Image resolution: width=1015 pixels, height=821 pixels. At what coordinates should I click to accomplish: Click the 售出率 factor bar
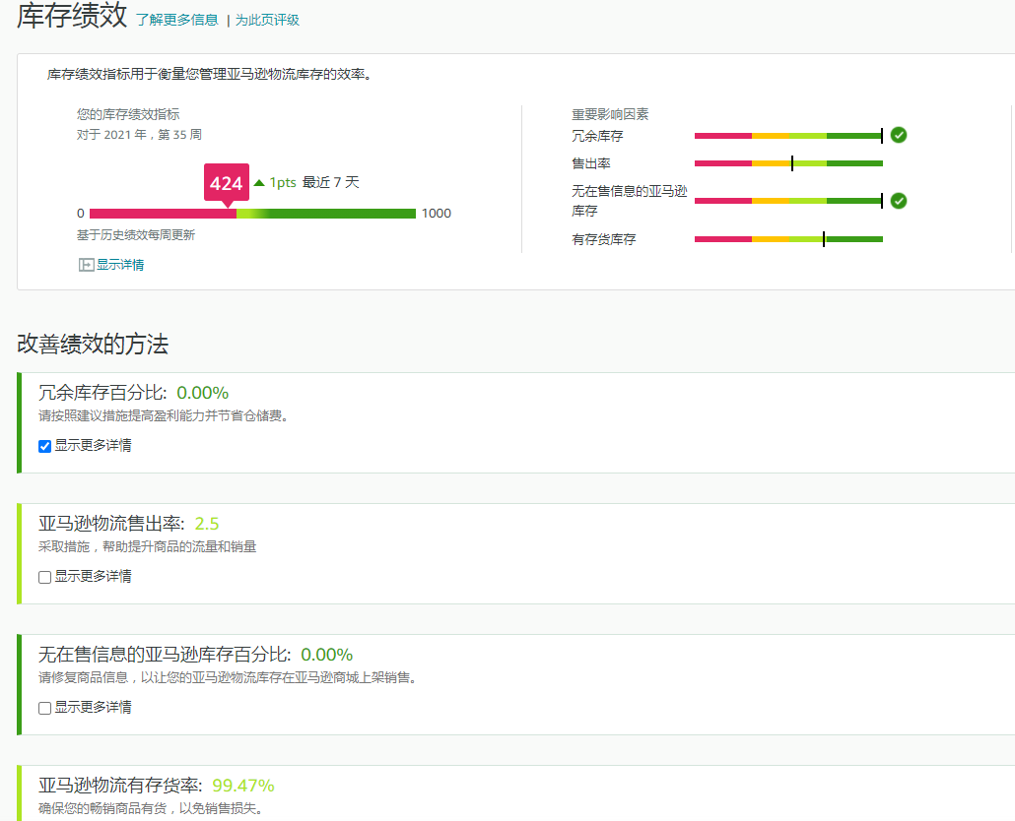(x=788, y=163)
